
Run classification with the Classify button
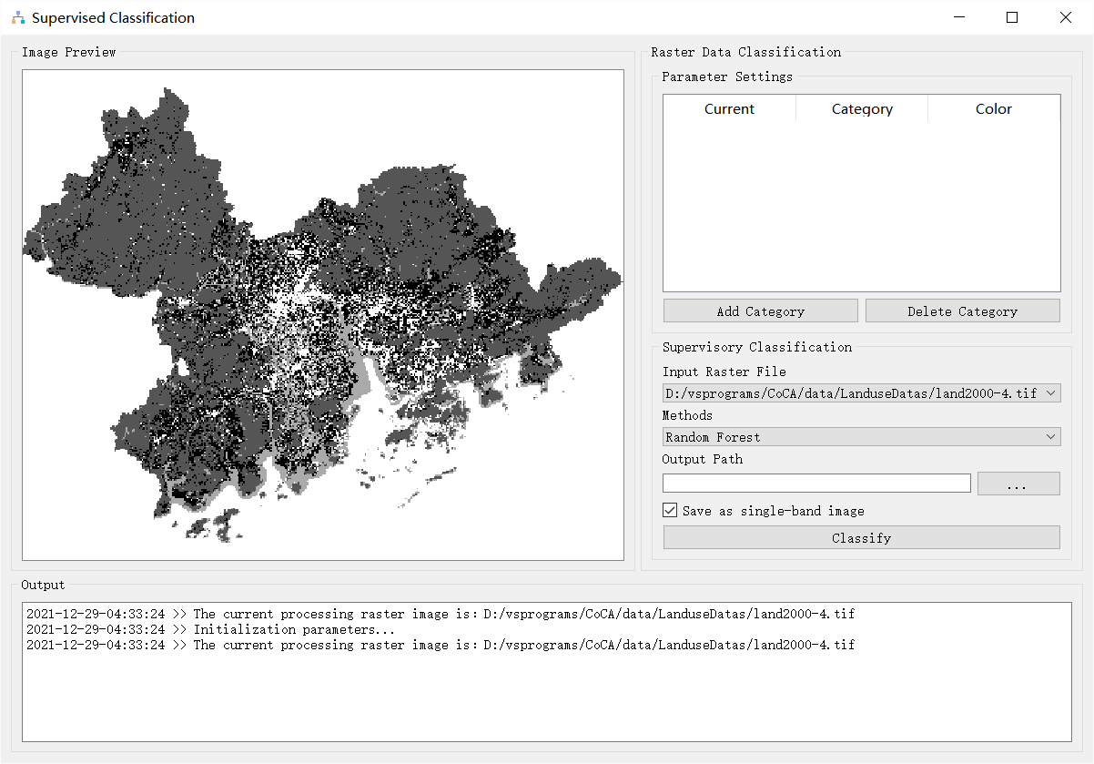(861, 538)
